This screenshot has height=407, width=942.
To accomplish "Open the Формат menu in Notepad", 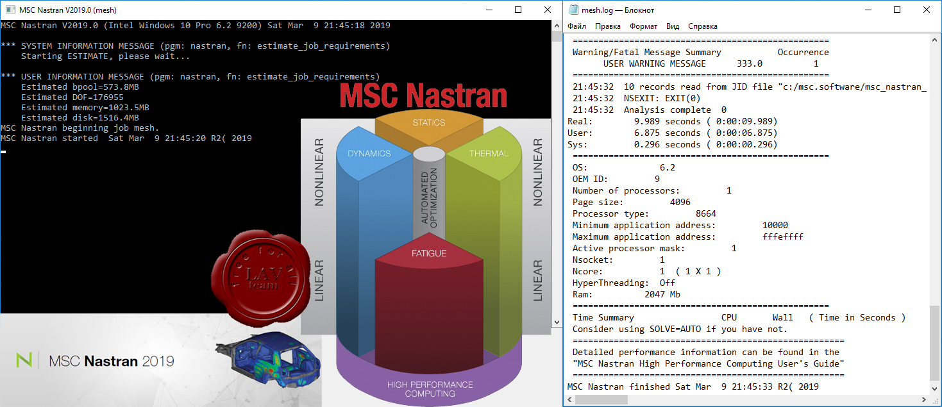I will click(x=643, y=26).
